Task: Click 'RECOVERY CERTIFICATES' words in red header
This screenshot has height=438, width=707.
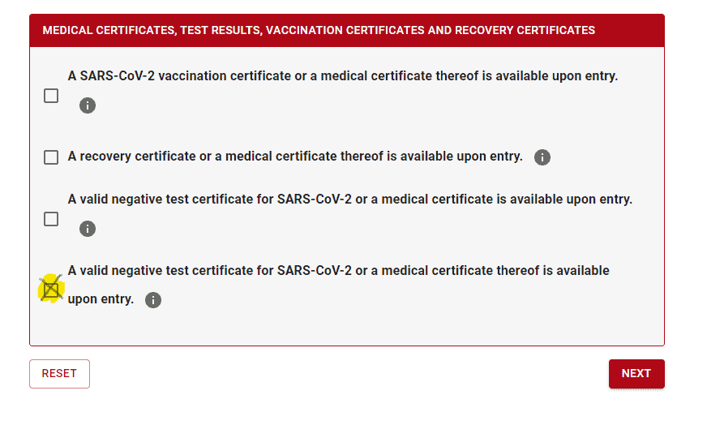Action: (x=525, y=30)
